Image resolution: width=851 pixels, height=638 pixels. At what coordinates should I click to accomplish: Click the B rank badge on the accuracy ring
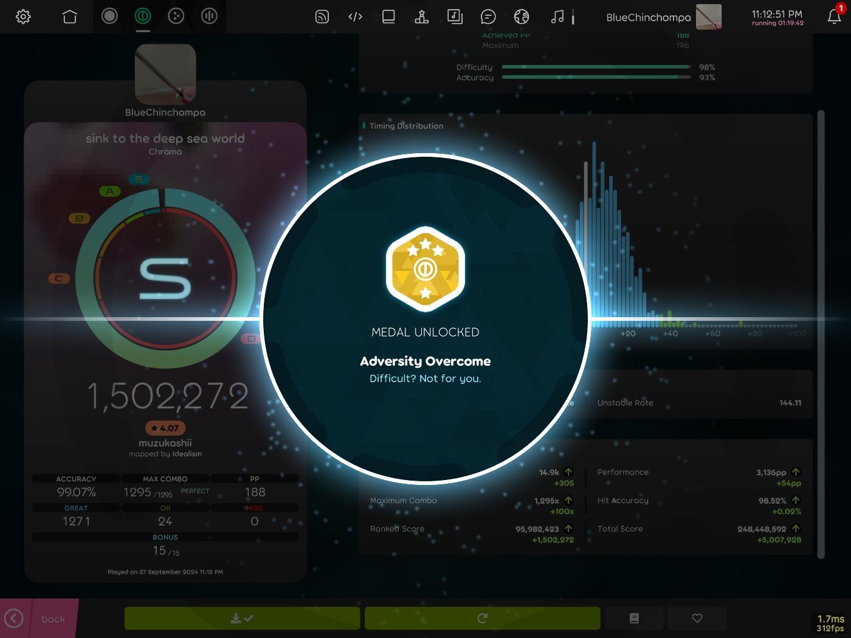[x=79, y=218]
